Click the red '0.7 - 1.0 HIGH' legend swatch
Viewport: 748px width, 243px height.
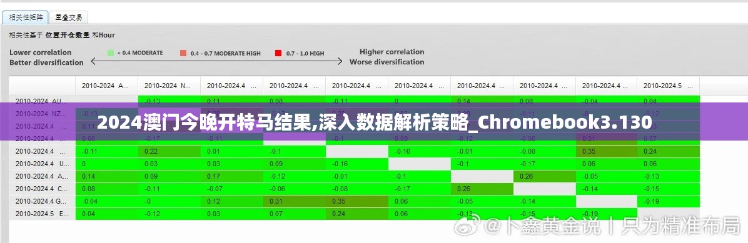pyautogui.click(x=278, y=53)
